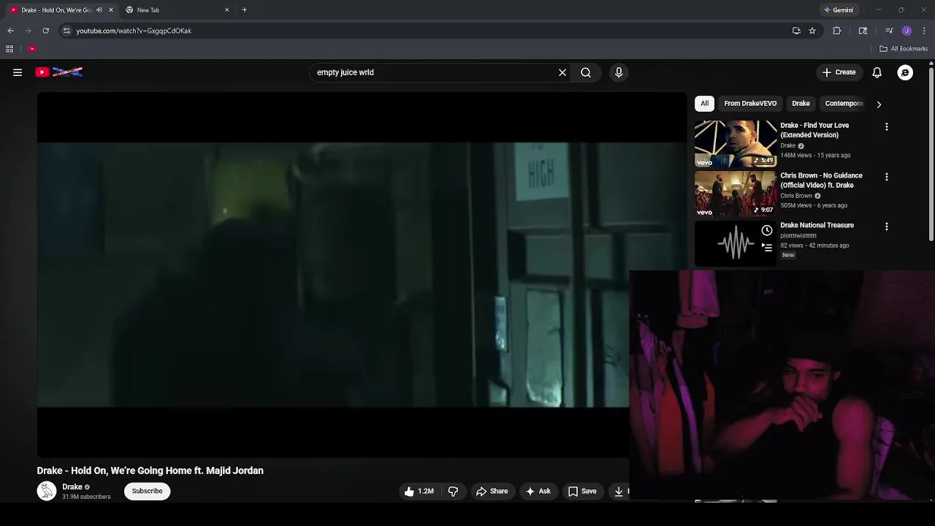Open options for 'No Guidance' video

point(887,177)
